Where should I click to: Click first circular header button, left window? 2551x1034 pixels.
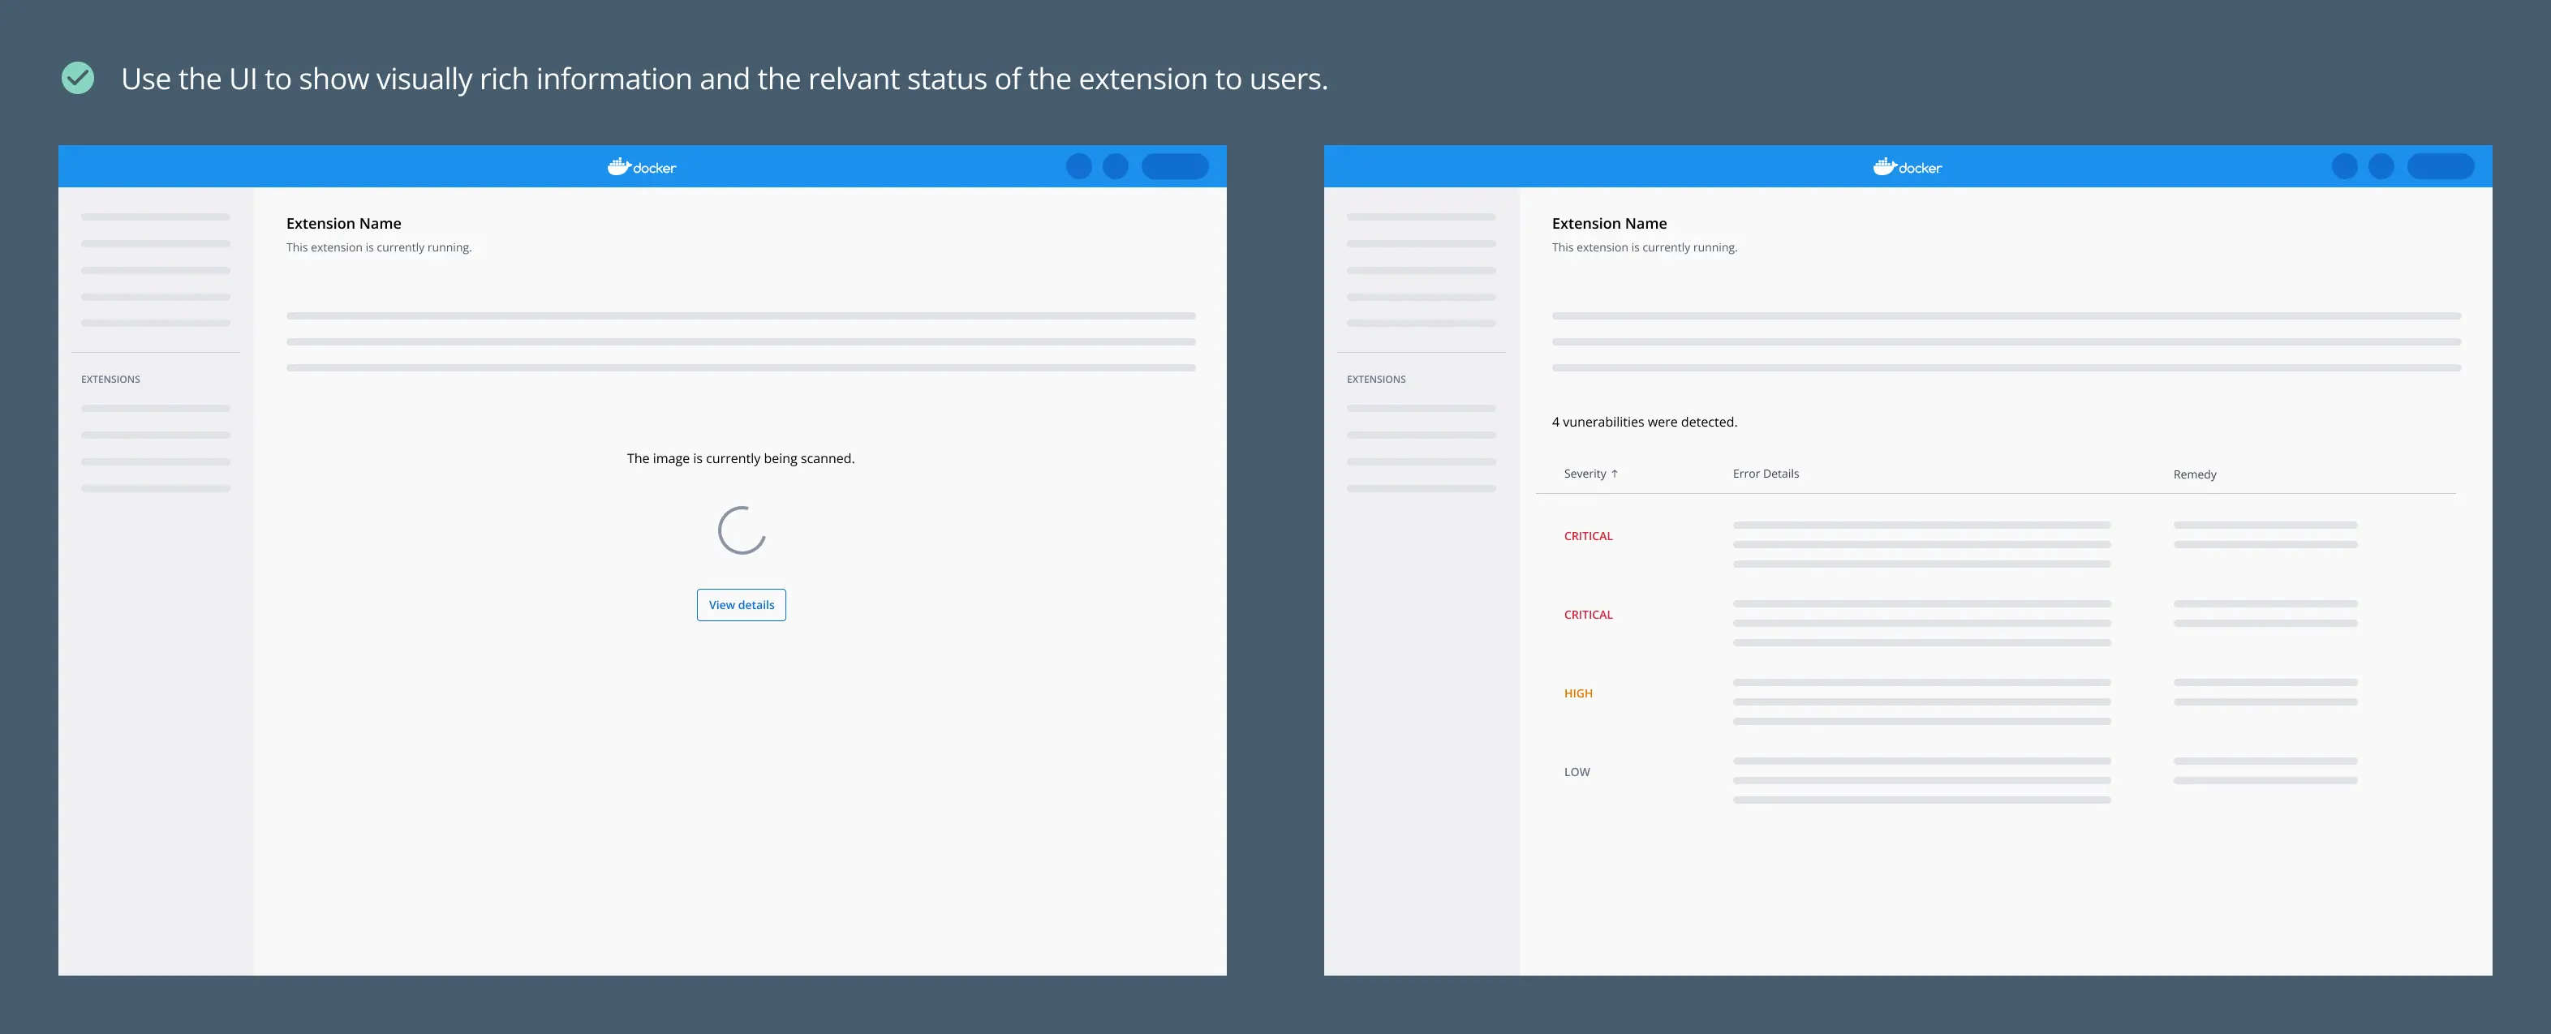tap(1078, 166)
